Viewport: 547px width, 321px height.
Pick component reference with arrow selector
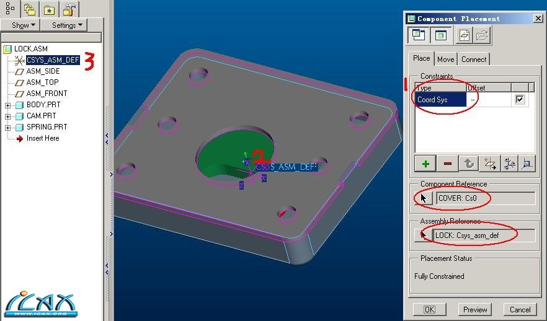click(x=424, y=198)
